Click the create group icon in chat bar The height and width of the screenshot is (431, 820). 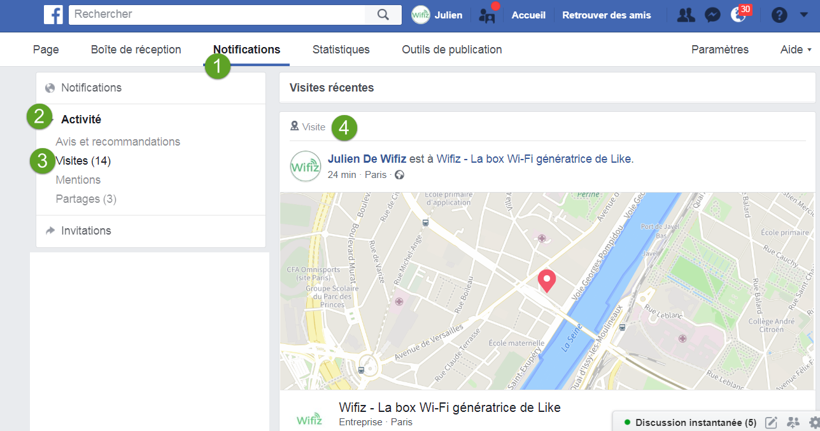[793, 422]
